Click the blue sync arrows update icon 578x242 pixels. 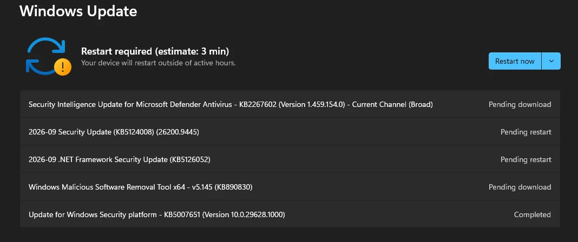46,55
